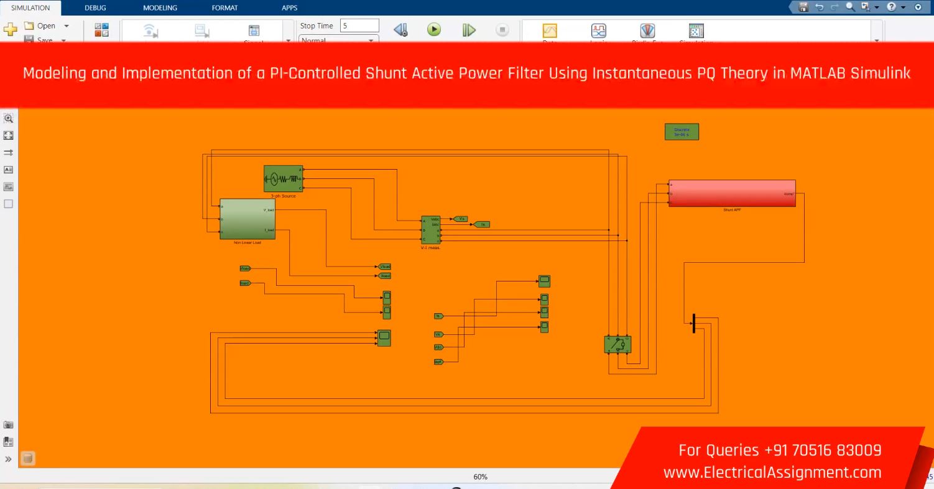Take a screenshot with the camera icon
Viewport: 934px width, 489px height.
click(x=9, y=425)
